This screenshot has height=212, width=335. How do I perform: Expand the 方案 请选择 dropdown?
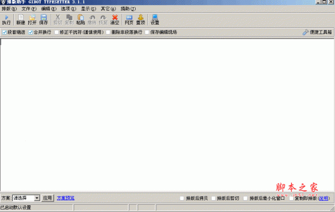click(37, 198)
